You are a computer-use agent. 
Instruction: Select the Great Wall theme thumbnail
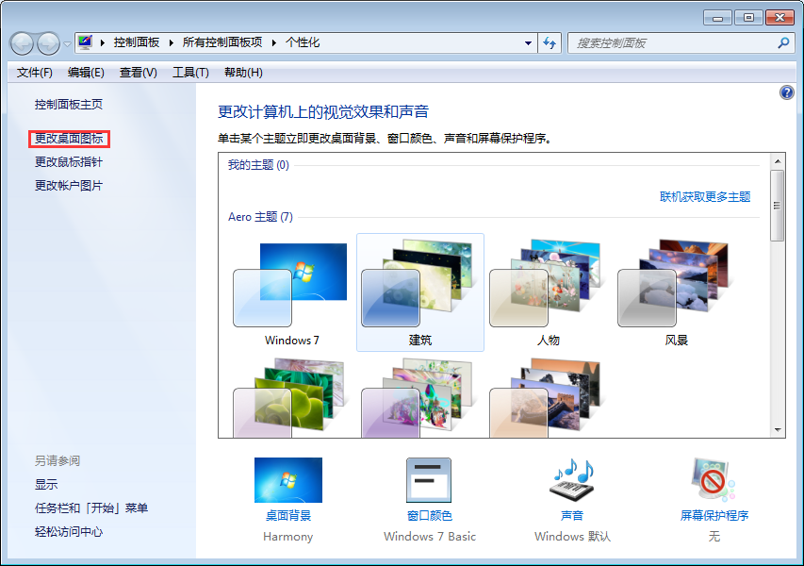[546, 398]
